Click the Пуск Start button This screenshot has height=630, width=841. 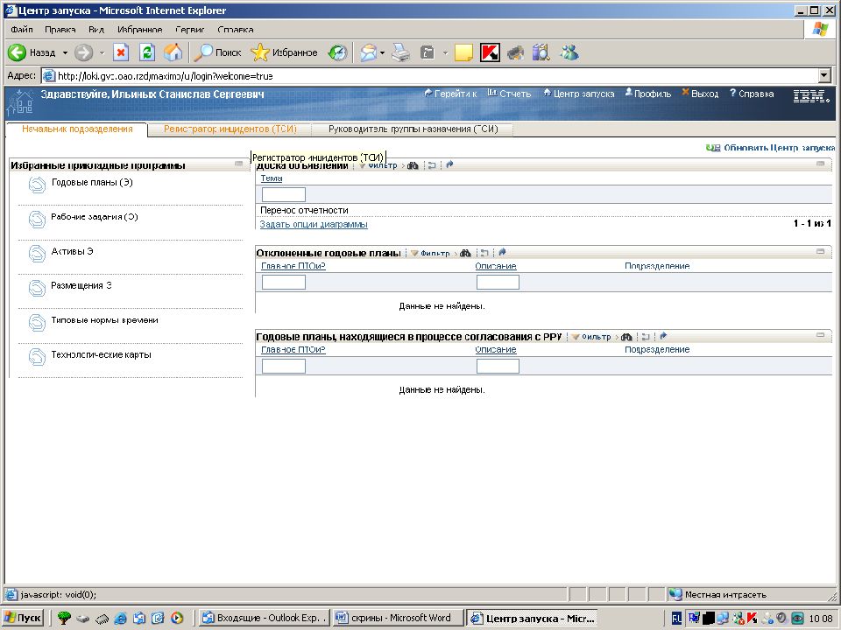[23, 618]
